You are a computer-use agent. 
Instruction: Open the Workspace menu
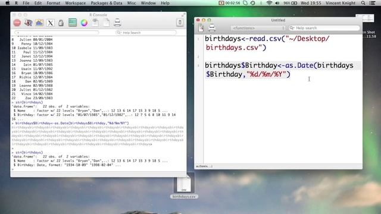pyautogui.click(x=76, y=3)
